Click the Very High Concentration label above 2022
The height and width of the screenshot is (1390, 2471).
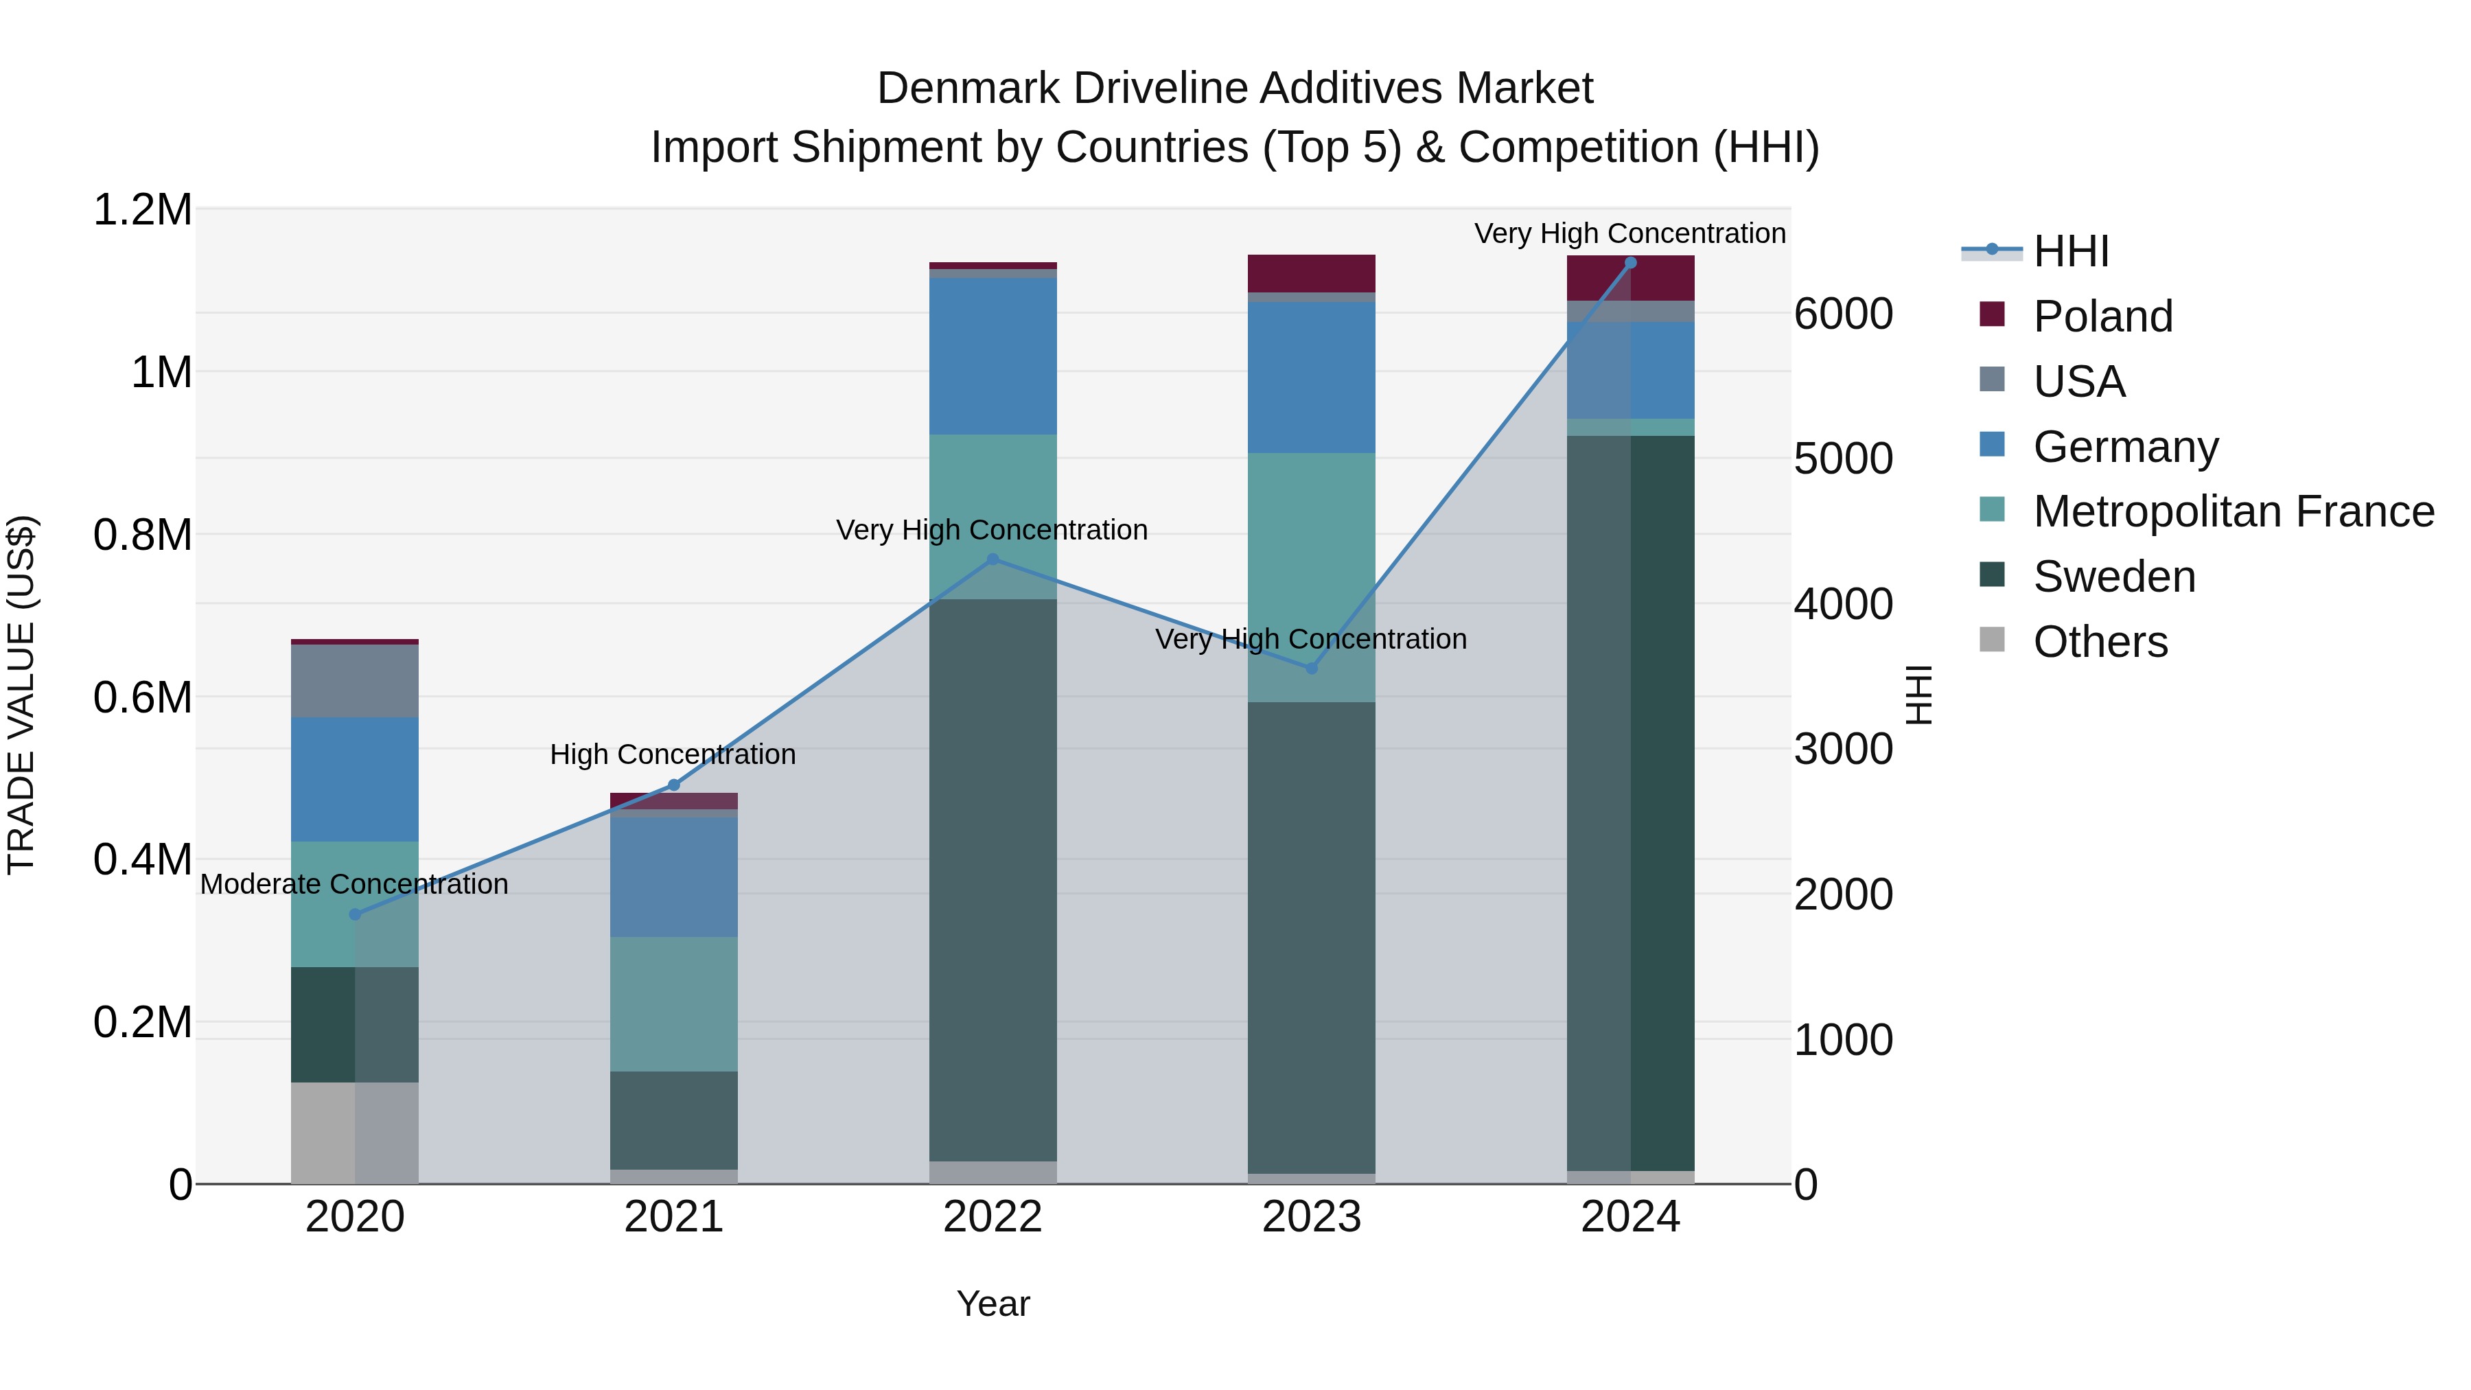pos(992,529)
